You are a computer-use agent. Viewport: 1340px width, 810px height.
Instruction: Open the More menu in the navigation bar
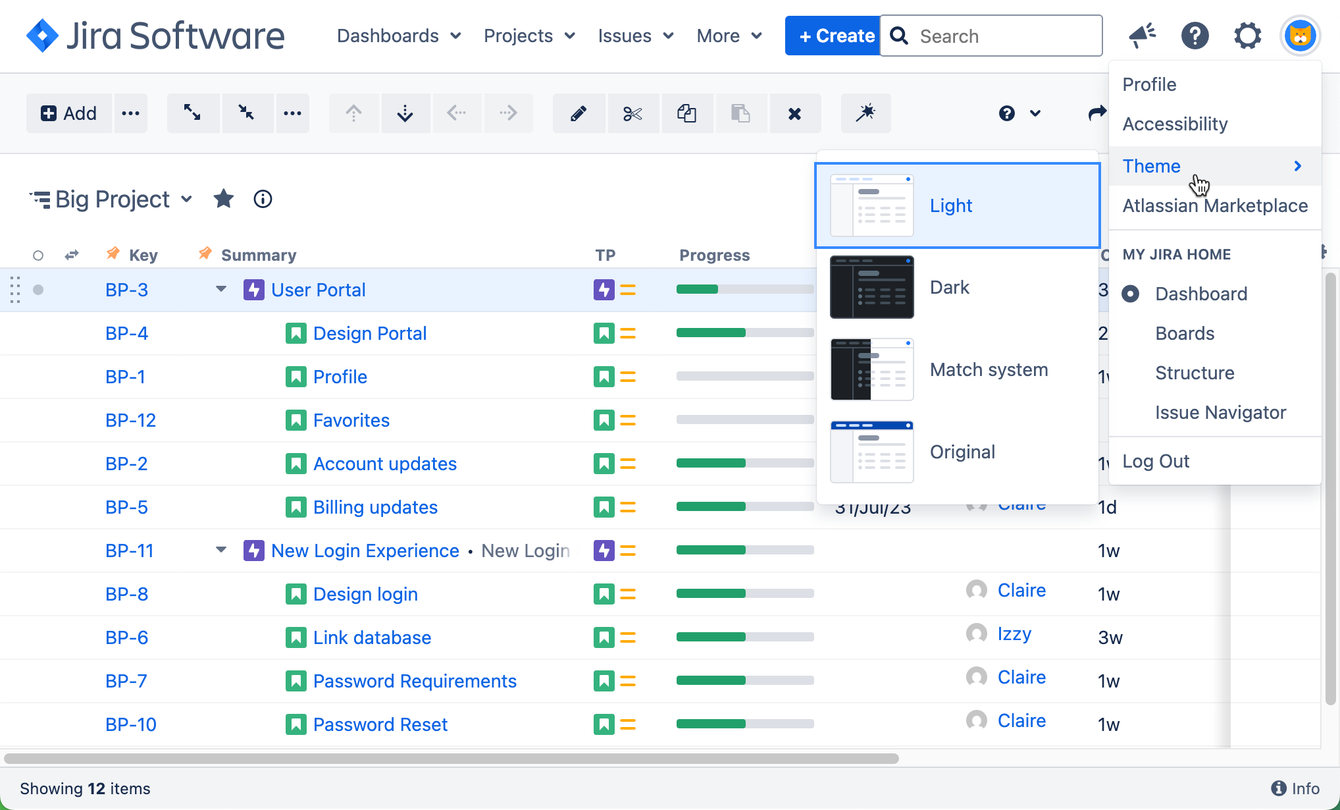click(728, 36)
